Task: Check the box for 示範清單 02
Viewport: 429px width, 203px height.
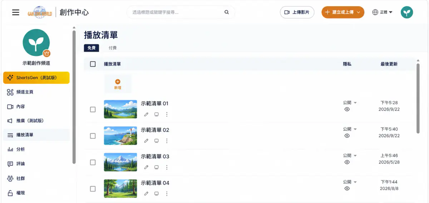Action: click(93, 136)
